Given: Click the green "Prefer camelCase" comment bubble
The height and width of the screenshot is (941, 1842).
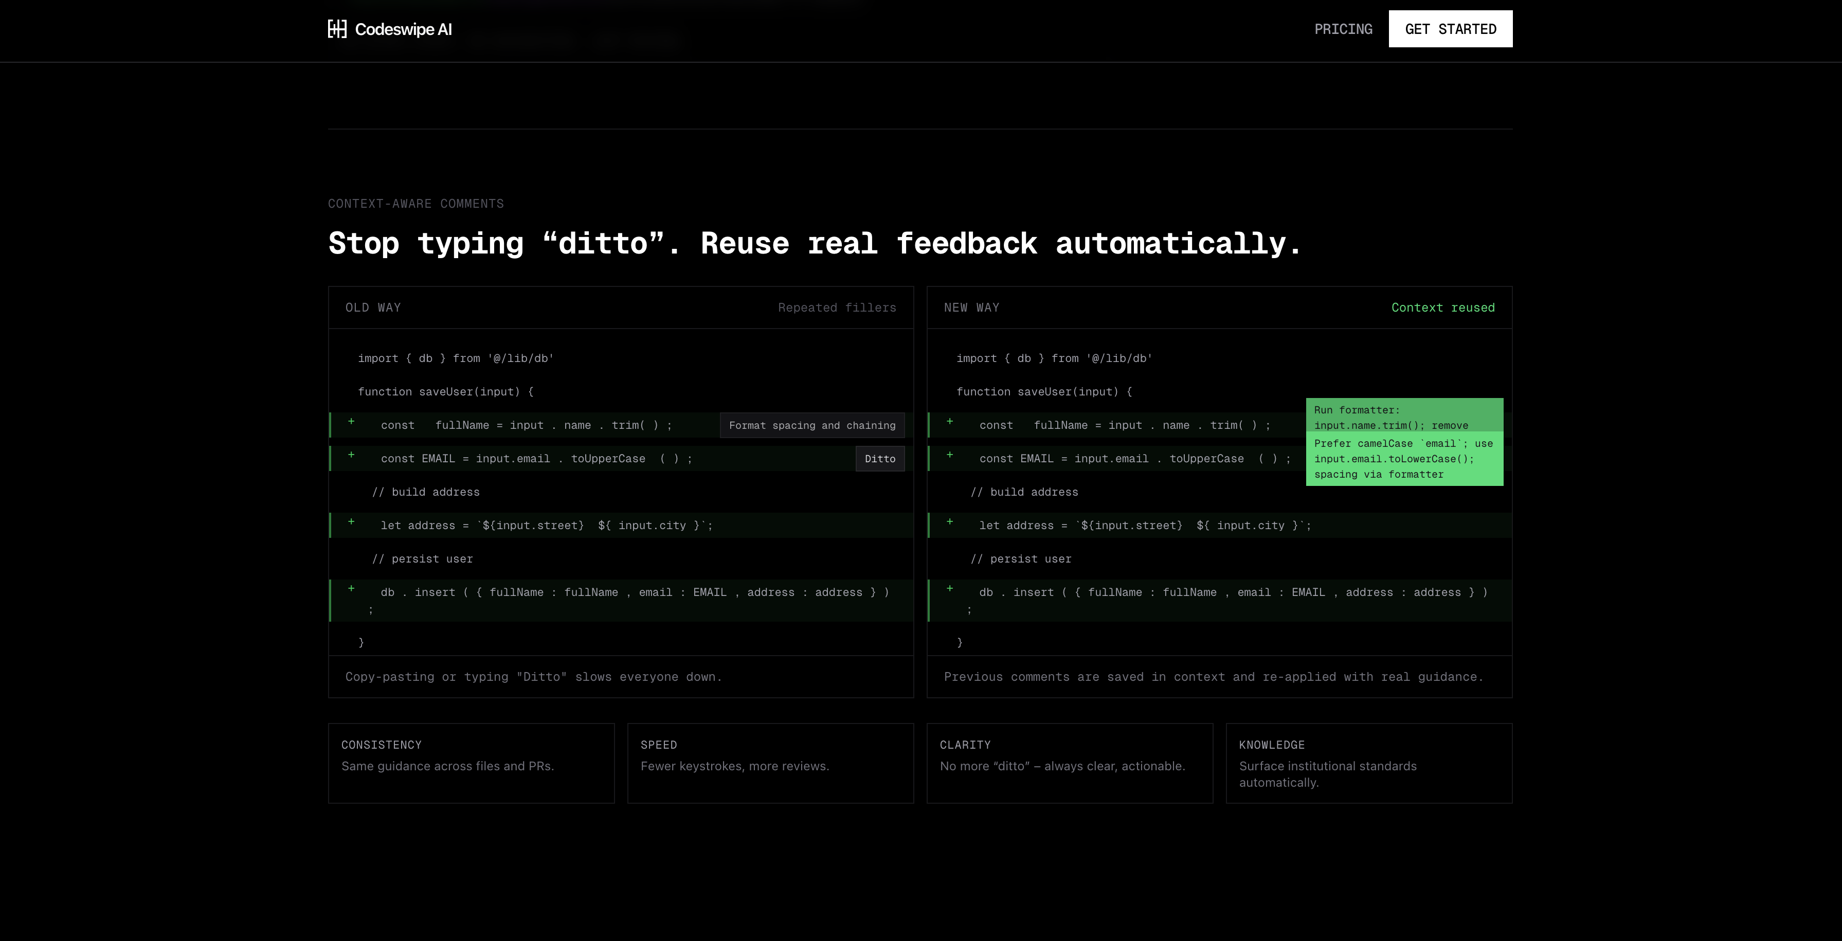Looking at the screenshot, I should [x=1404, y=459].
